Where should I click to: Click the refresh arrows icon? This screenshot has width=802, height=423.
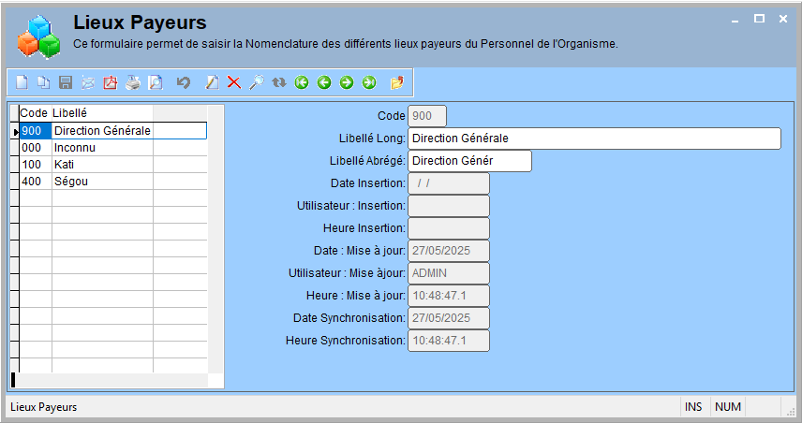click(x=279, y=82)
